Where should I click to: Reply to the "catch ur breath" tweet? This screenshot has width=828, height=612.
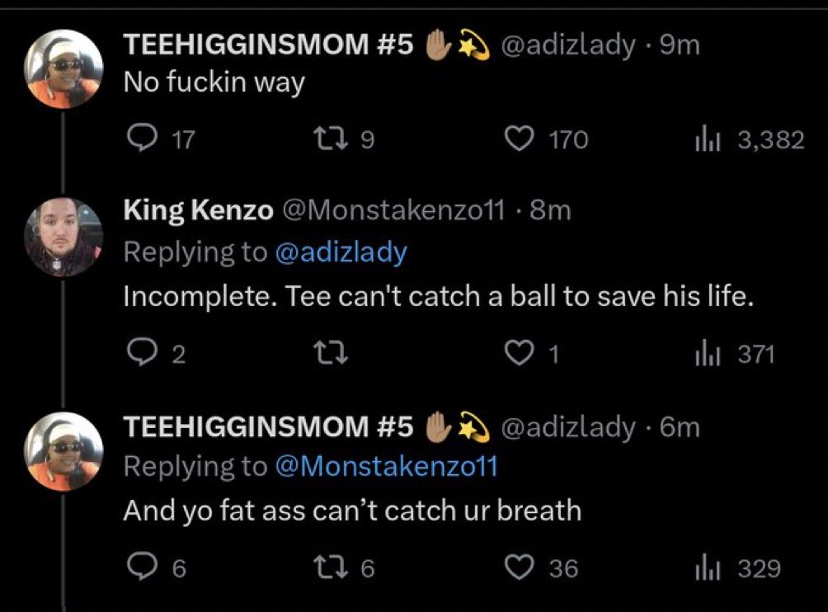pyautogui.click(x=146, y=567)
